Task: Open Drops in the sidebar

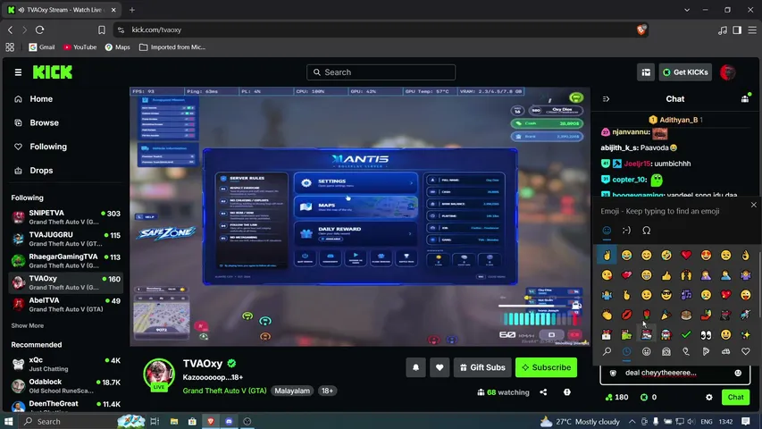Action: [41, 170]
